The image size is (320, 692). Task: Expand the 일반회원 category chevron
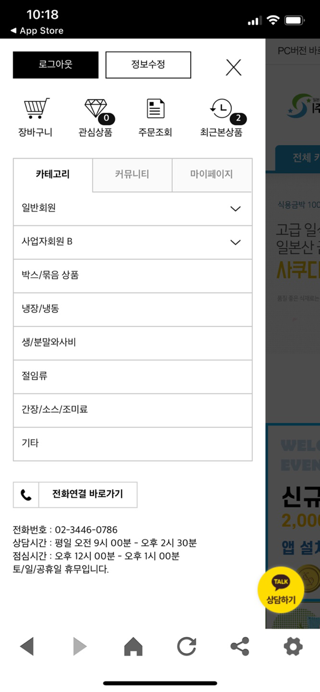(235, 209)
